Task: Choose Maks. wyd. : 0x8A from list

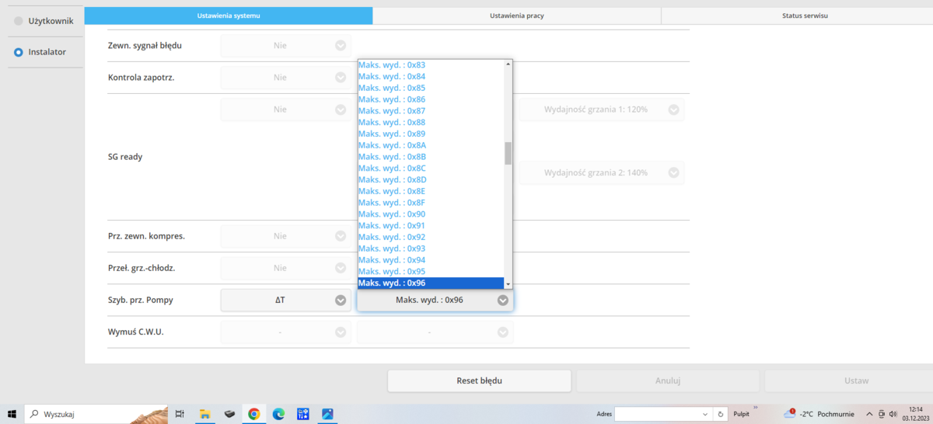Action: coord(392,145)
